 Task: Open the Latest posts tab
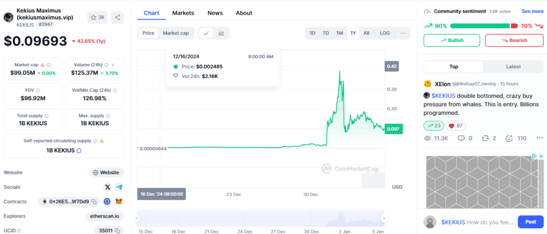click(x=513, y=67)
